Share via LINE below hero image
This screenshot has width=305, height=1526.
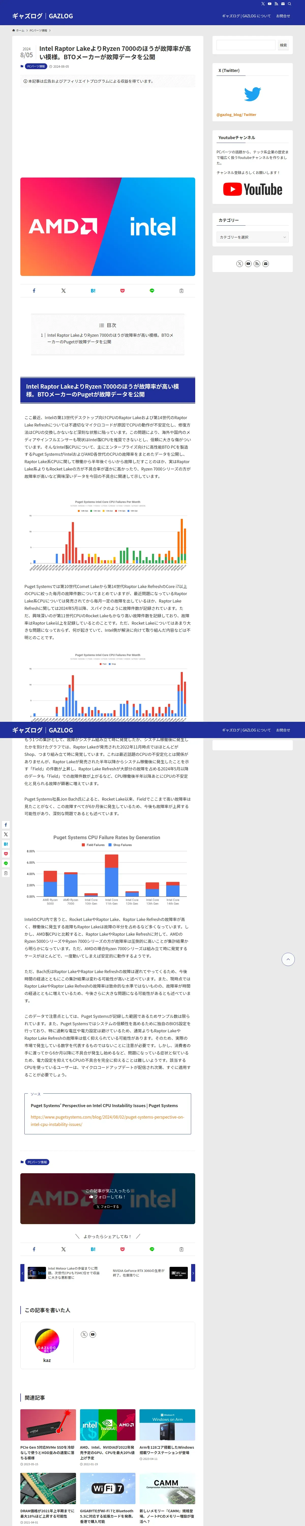(152, 291)
